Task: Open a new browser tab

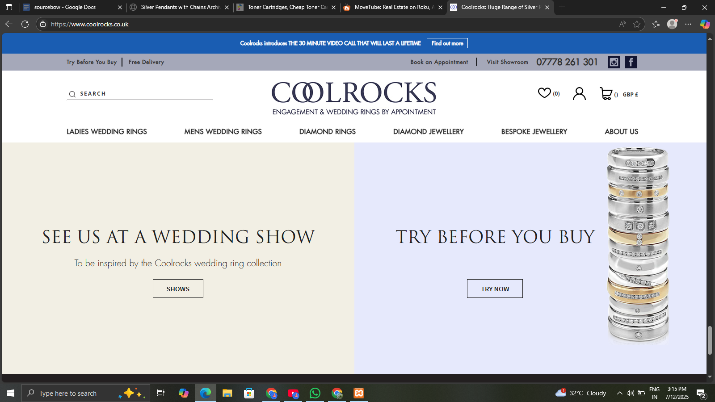Action: click(562, 7)
